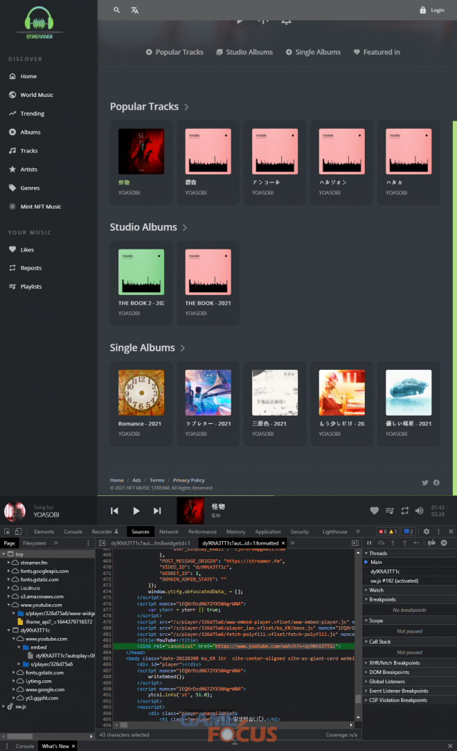This screenshot has height=751, width=457.
Task: Switch to DevTools Network panel
Action: 169,531
